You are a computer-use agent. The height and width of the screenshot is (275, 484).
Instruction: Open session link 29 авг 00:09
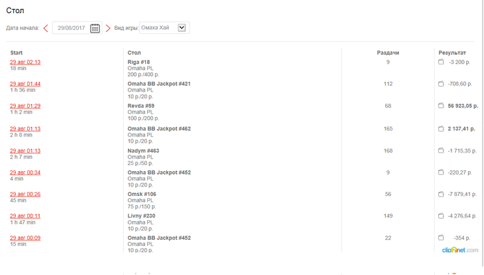pyautogui.click(x=25, y=238)
